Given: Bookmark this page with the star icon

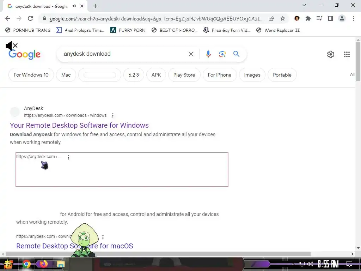Looking at the screenshot, I should tap(283, 19).
